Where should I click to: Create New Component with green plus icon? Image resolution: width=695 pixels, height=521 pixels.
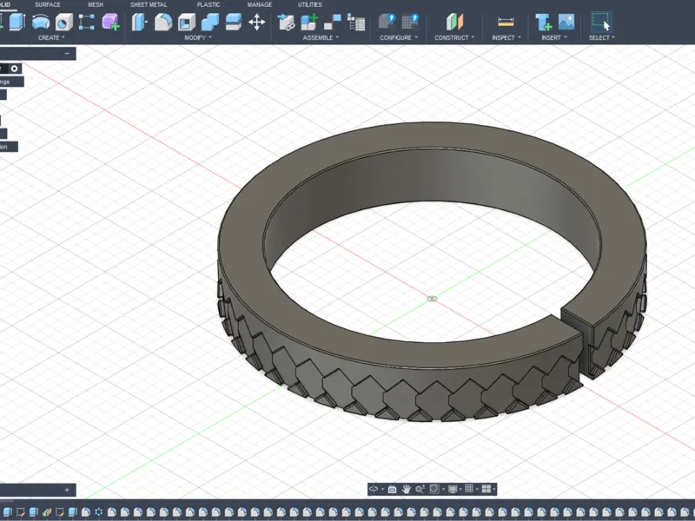[309, 22]
